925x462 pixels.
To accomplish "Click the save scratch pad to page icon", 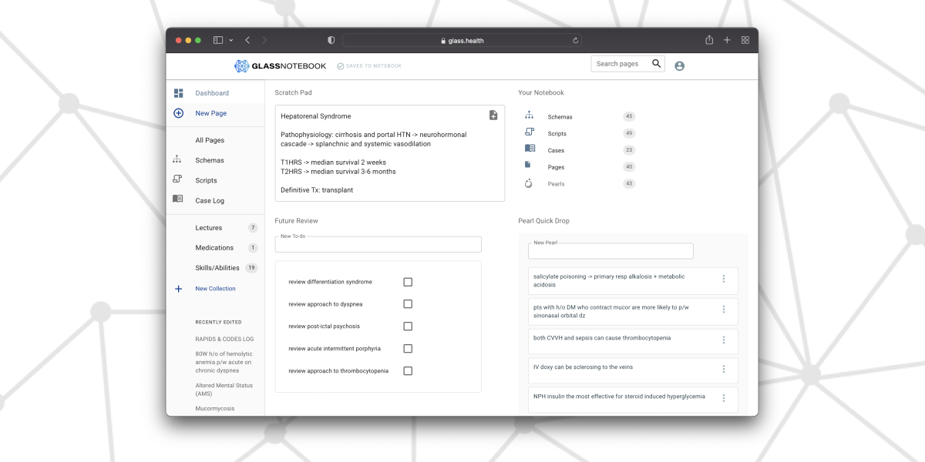I will click(x=493, y=115).
